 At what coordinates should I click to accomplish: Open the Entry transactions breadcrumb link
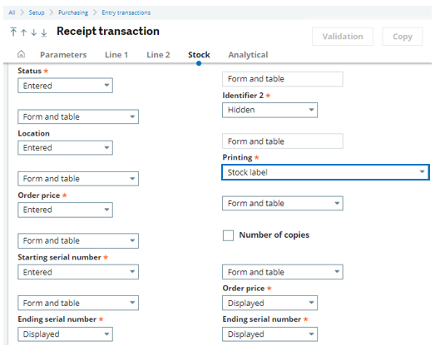(x=126, y=12)
